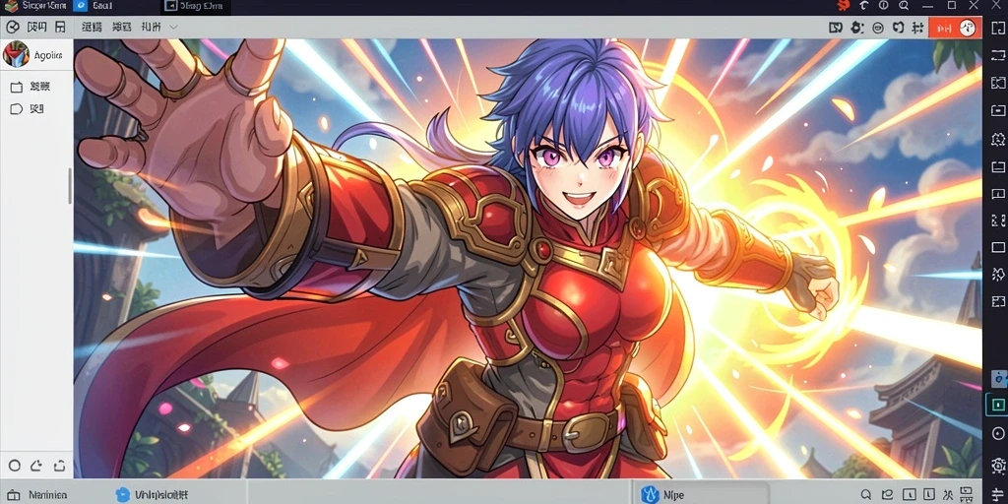Open the gear settings icon in right sidebar
Screen dimensions: 1008x504
point(998,466)
